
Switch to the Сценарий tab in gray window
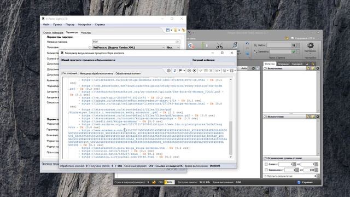pos(297,64)
